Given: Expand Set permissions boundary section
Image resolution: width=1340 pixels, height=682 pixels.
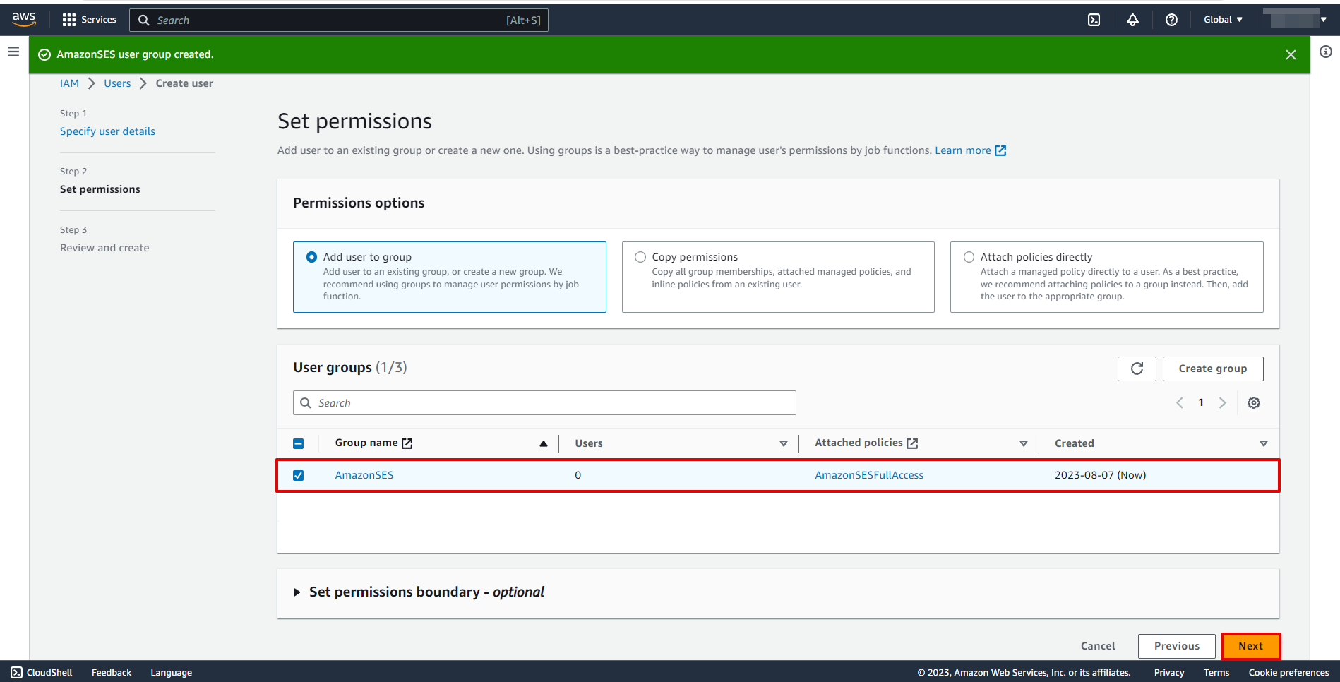Looking at the screenshot, I should pyautogui.click(x=297, y=592).
